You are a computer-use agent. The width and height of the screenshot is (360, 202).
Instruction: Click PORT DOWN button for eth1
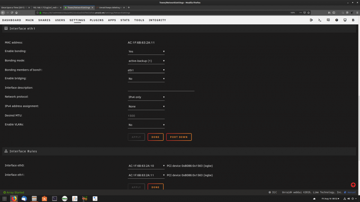click(x=179, y=137)
